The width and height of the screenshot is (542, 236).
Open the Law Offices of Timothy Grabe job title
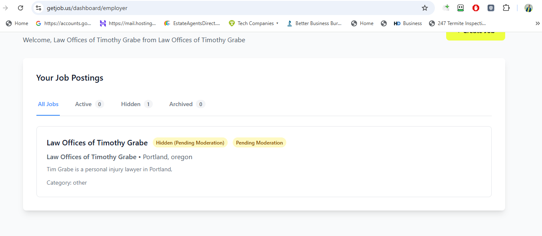[97, 143]
